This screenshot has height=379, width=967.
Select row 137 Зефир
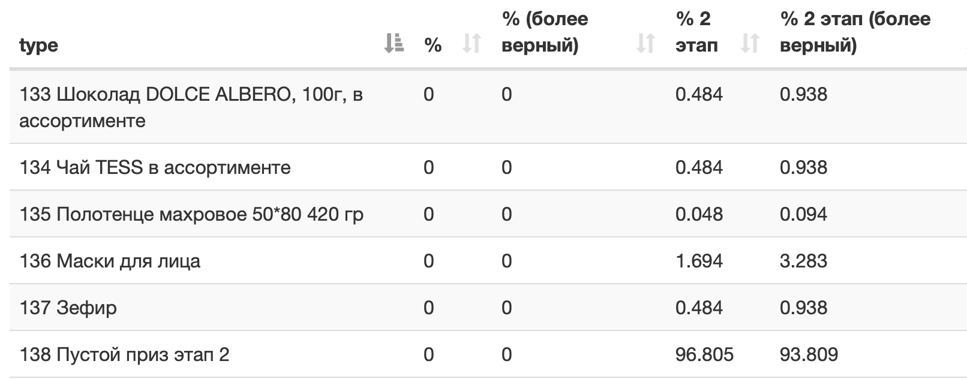coord(488,307)
